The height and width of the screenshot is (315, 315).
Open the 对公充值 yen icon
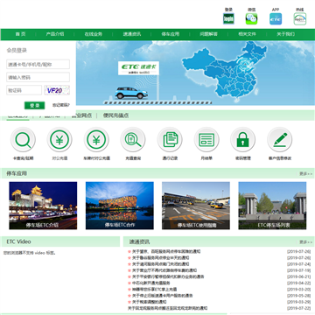tap(59, 140)
